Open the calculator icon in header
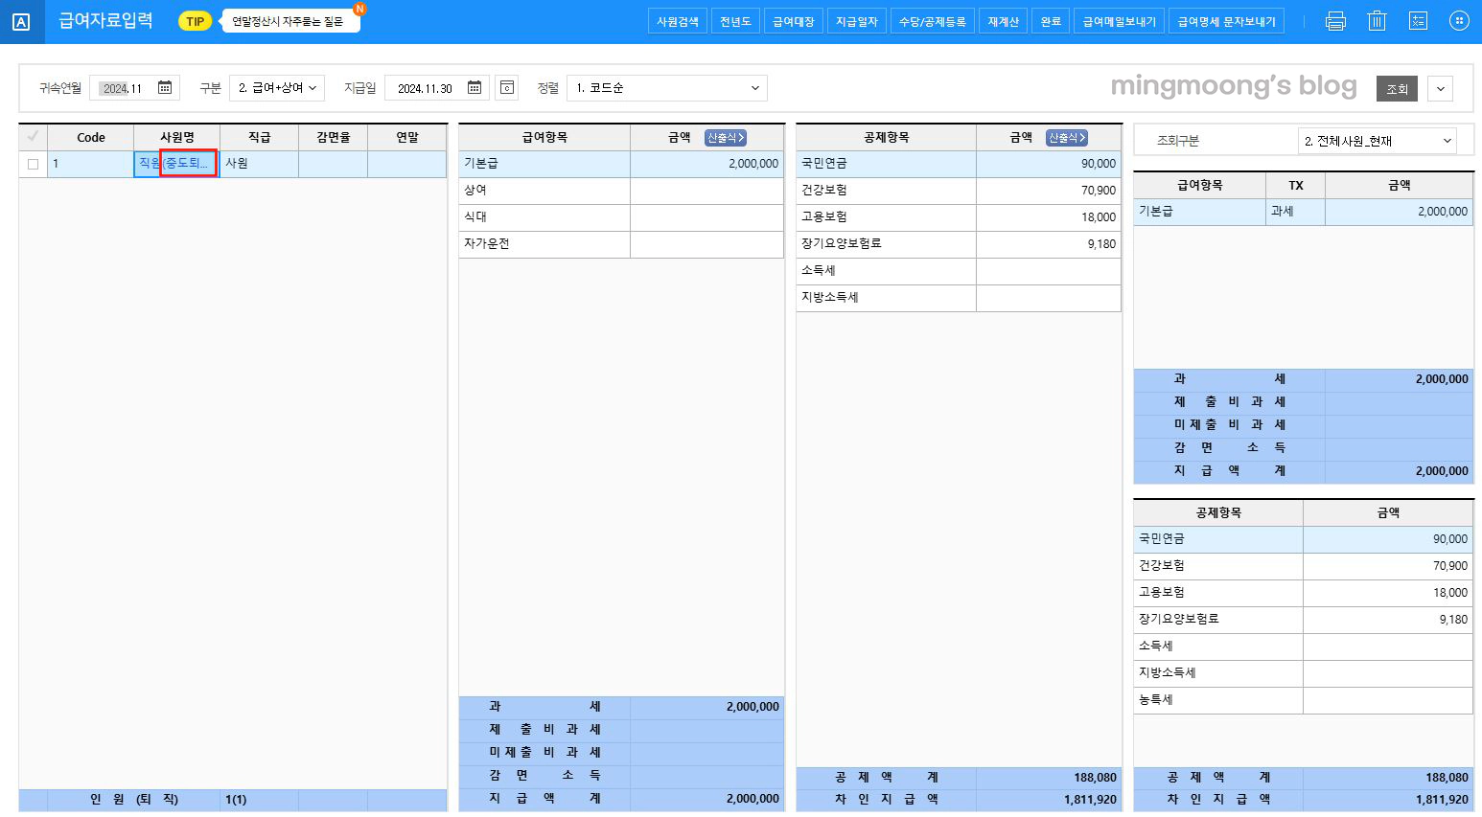Viewport: 1482px width, 817px height. click(1418, 21)
